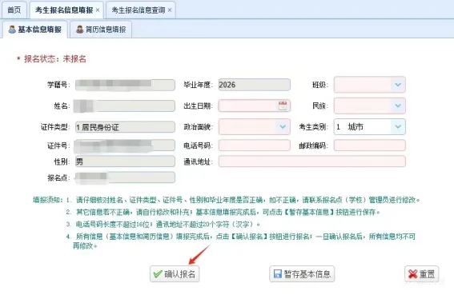454x295 pixels.
Task: Click the 姓名 field
Action: click(x=125, y=106)
